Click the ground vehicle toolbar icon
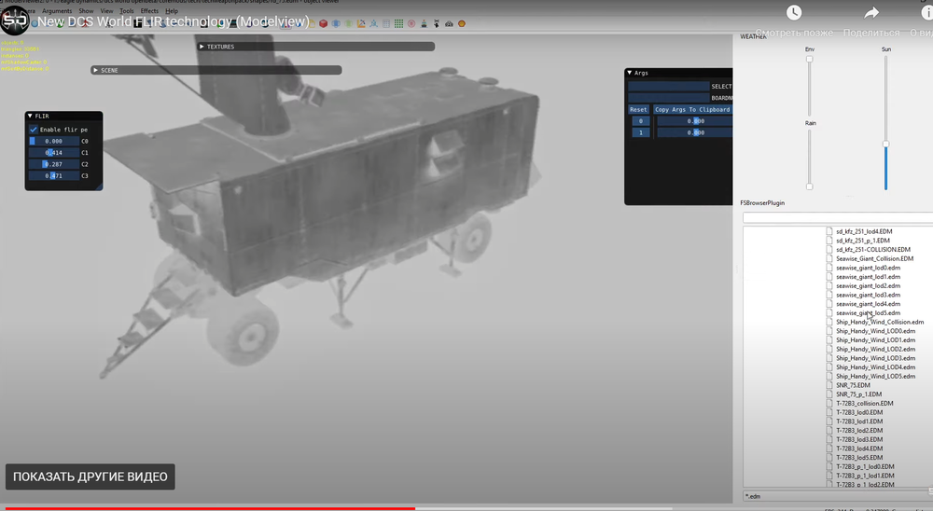The width and height of the screenshot is (933, 511). click(450, 24)
